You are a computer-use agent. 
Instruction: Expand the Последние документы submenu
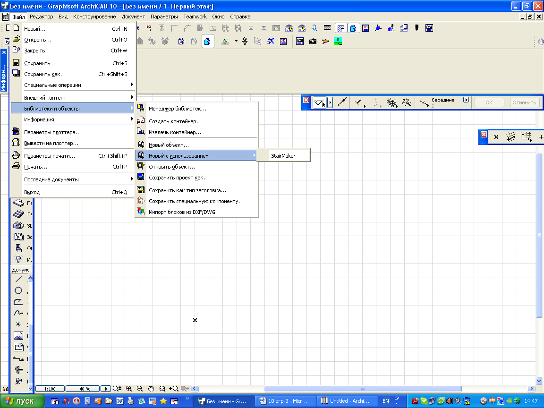(x=73, y=179)
